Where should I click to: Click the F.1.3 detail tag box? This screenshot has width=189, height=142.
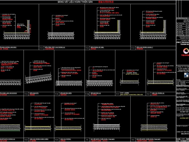[133, 48]
